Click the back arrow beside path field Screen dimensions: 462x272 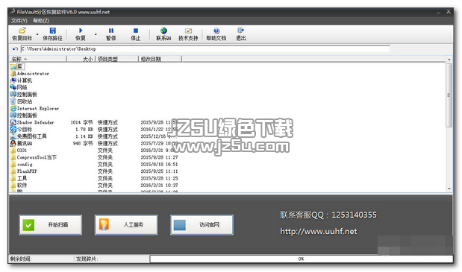pos(16,49)
